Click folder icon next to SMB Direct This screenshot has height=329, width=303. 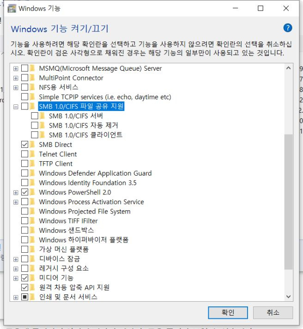[x=32, y=144]
